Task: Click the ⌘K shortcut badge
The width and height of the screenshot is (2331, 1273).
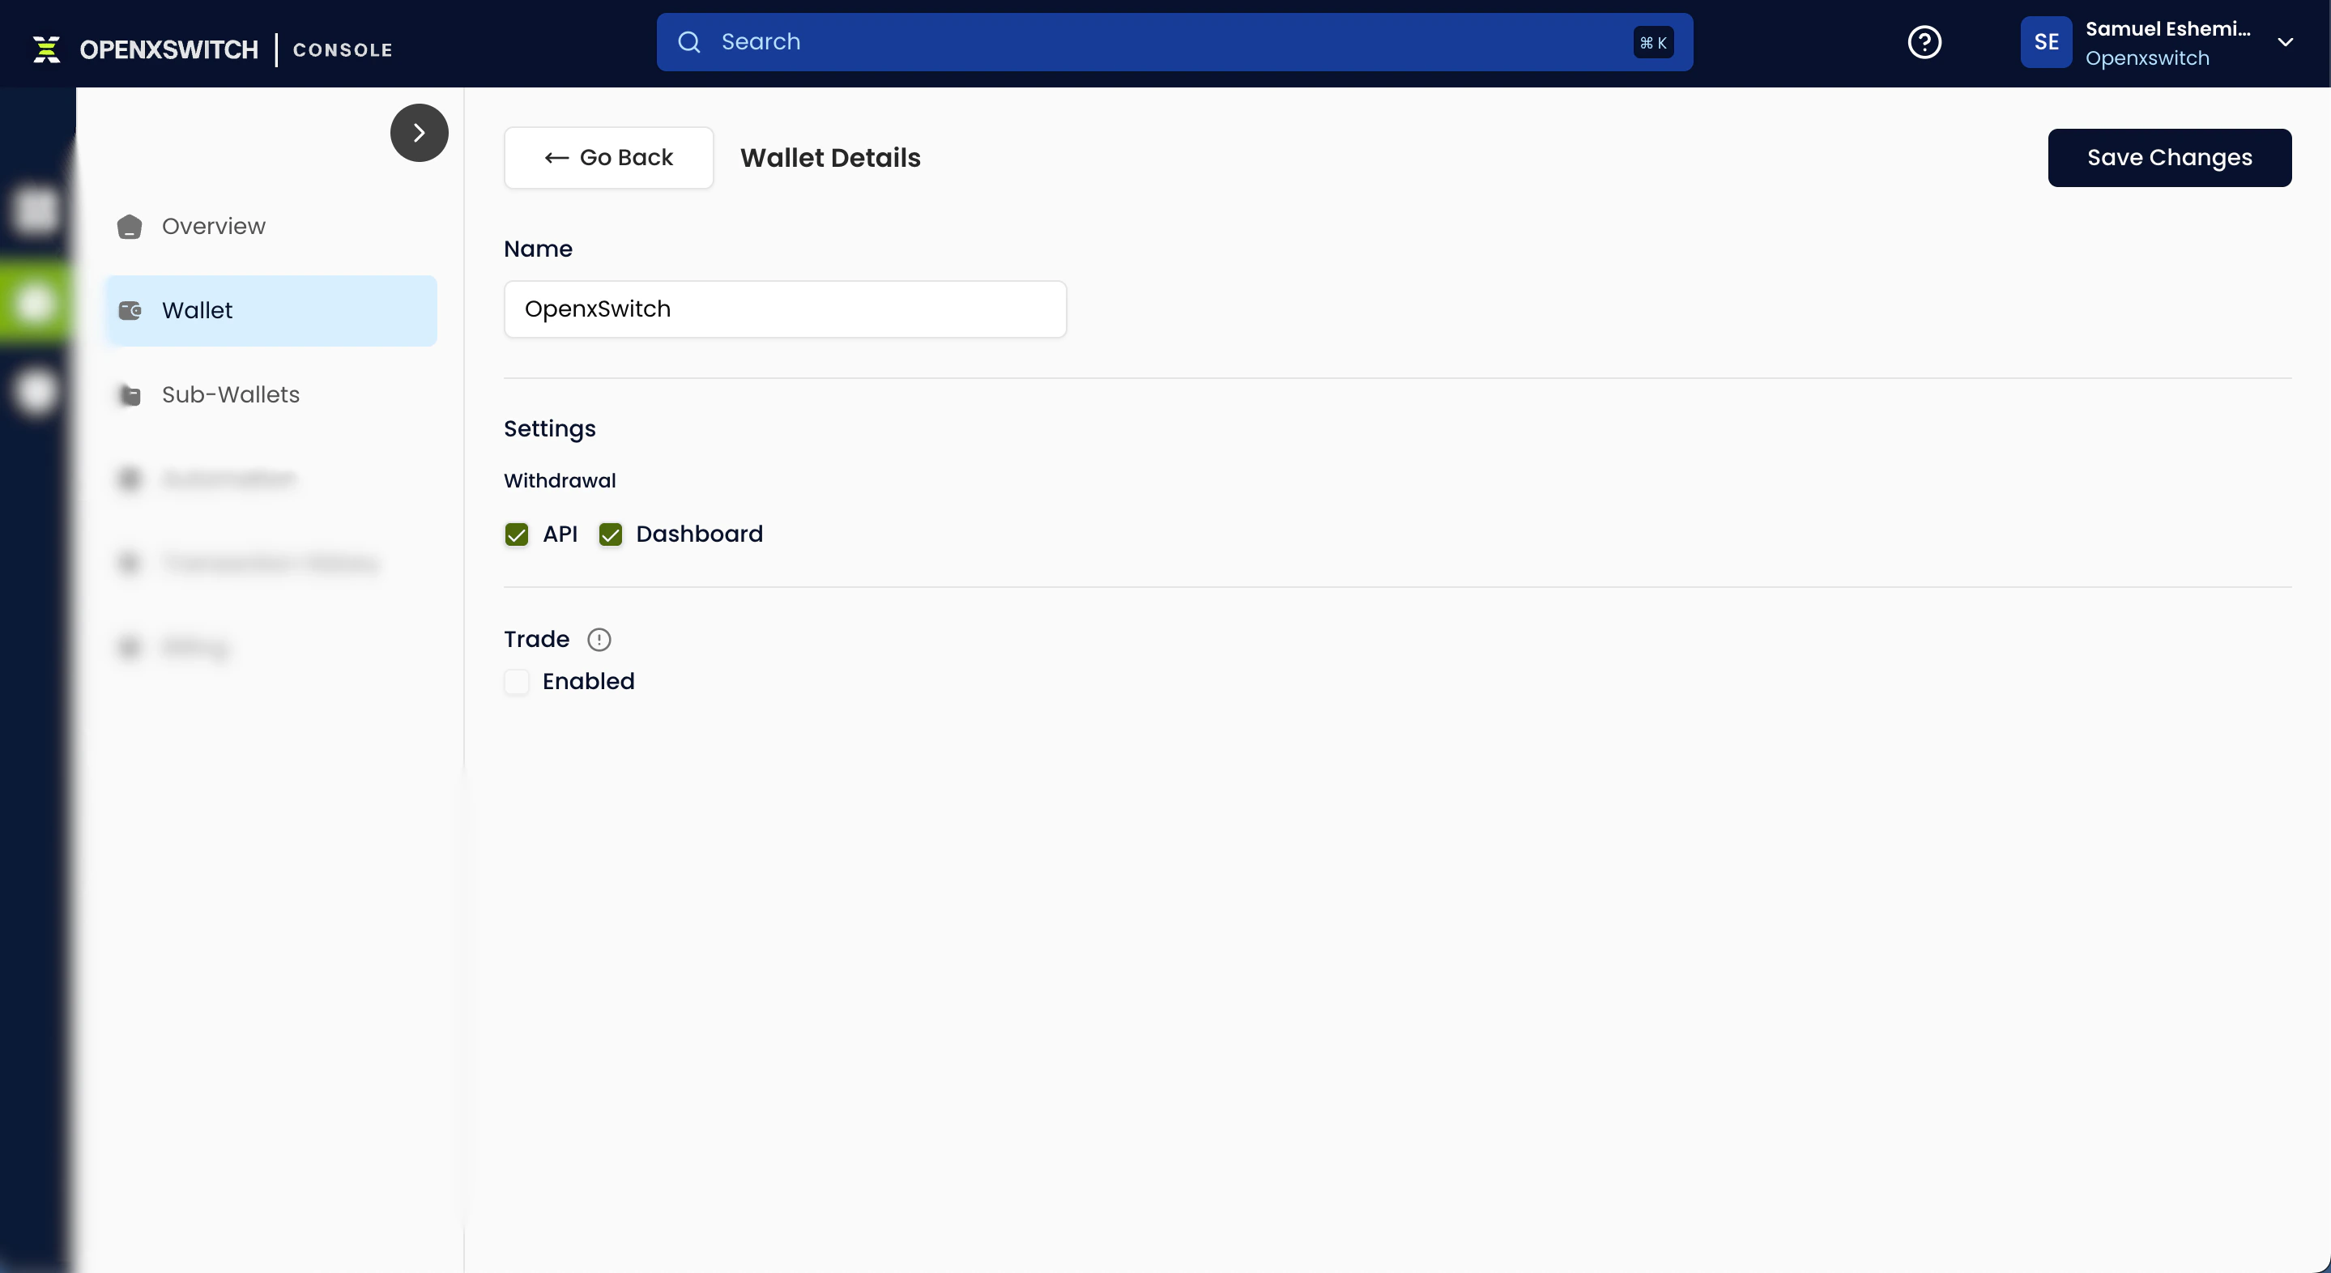Action: [1653, 43]
